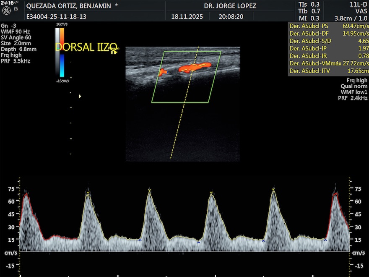Click the 11L-D probe label
369x277 pixels.
tap(359, 4)
